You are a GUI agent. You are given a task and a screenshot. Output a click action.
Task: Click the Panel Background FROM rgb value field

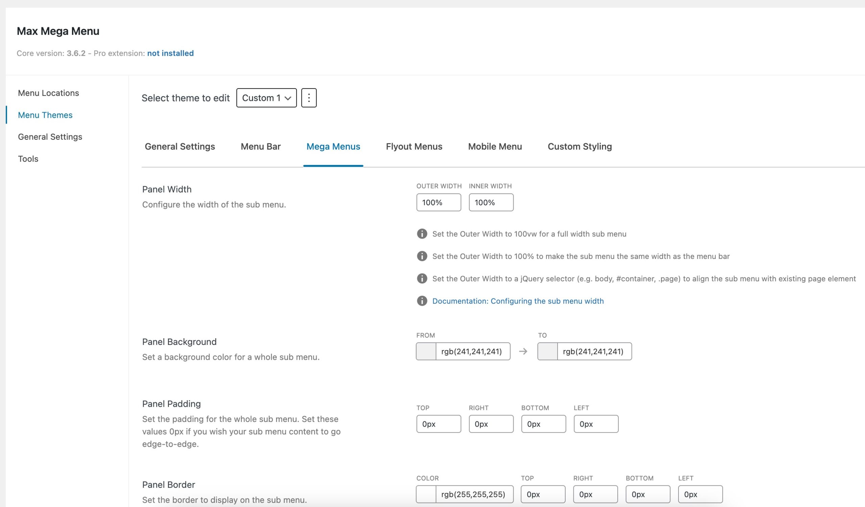[473, 351]
